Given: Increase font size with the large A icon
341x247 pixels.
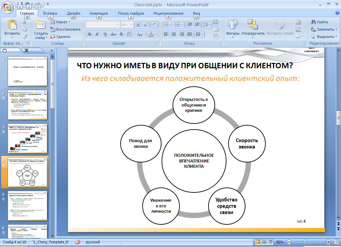Looking at the screenshot, I should coord(138,25).
